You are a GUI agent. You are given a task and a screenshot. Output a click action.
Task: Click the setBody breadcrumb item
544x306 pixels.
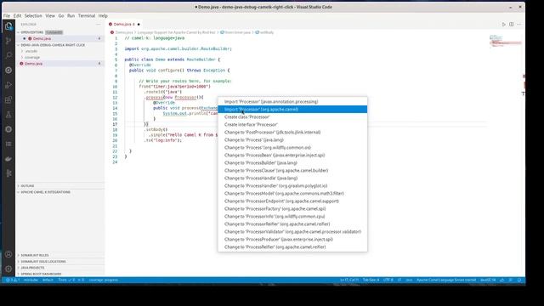266,32
